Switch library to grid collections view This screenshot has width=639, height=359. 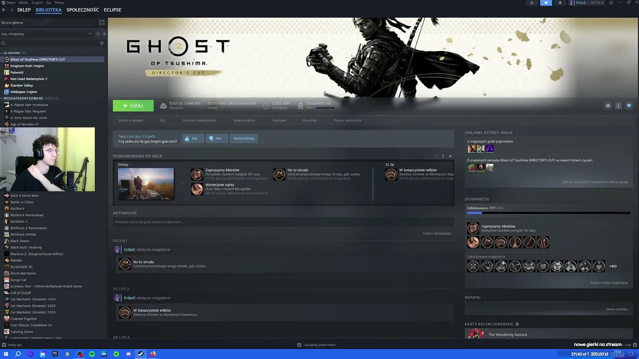[x=102, y=22]
